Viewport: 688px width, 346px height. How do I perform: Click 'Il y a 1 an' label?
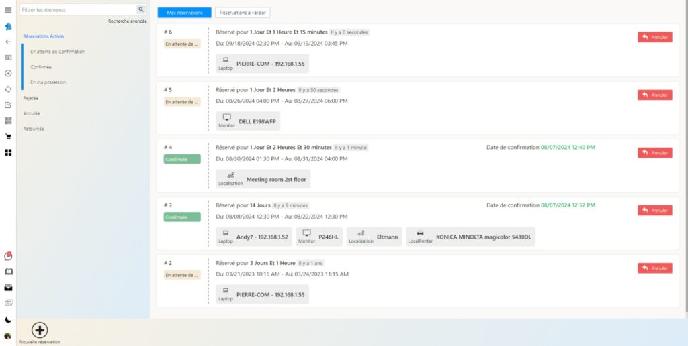tap(310, 263)
